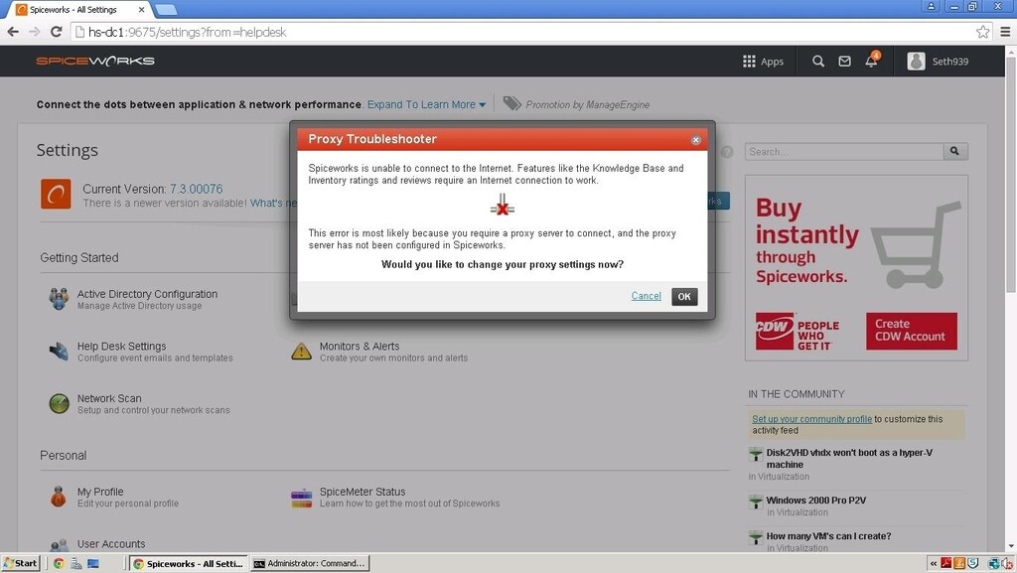Open Active Directory Configuration icon
Screen dimensions: 1017x573
[x=59, y=299]
